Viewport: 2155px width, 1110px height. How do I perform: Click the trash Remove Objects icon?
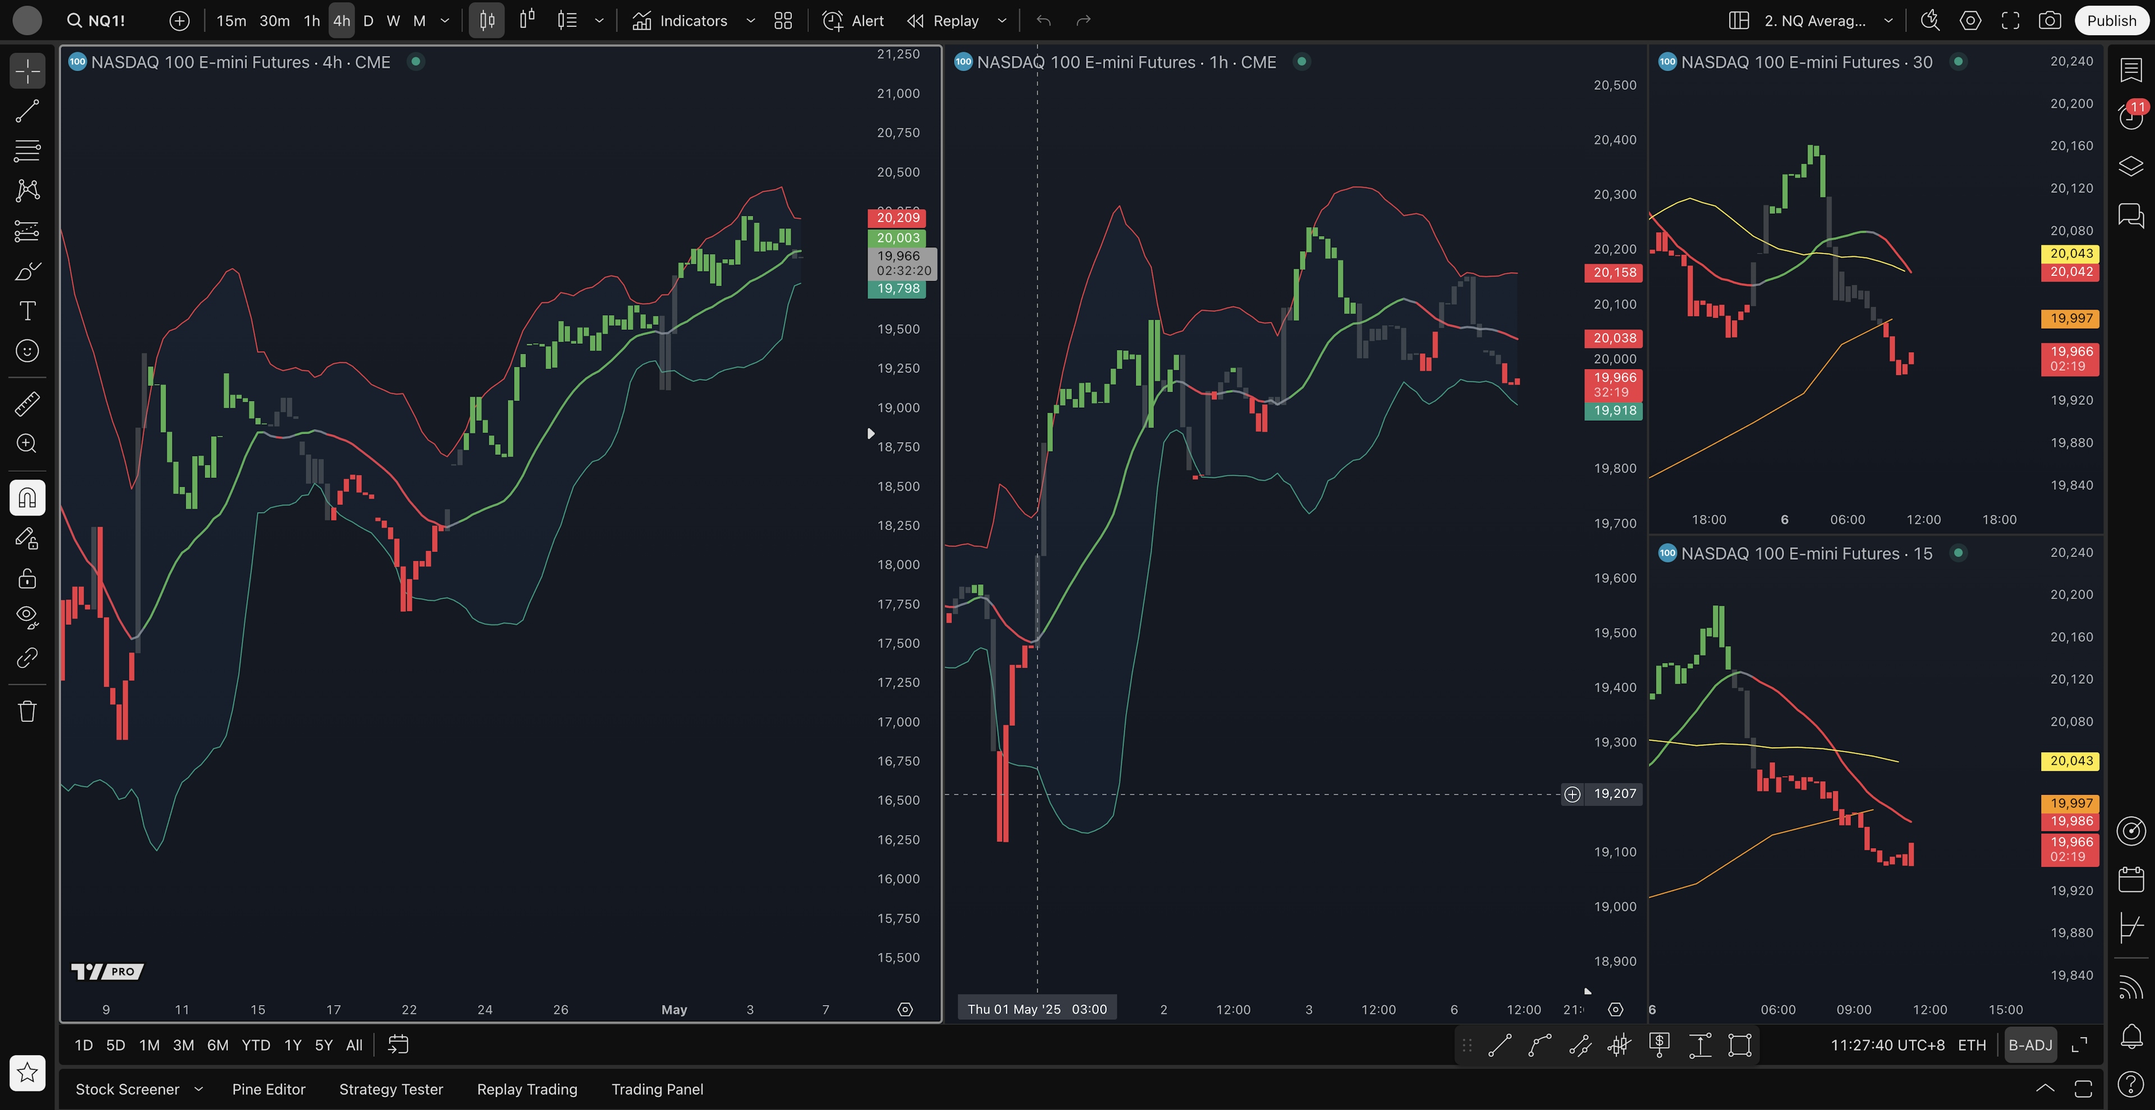(27, 711)
